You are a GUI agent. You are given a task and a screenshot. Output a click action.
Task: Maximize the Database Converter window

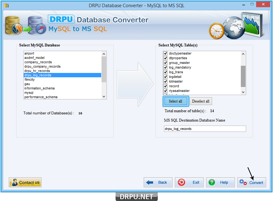point(252,4)
